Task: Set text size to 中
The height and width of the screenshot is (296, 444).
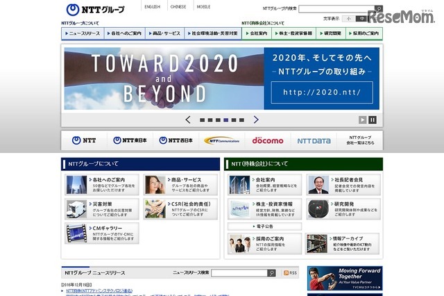Action: click(x=361, y=19)
